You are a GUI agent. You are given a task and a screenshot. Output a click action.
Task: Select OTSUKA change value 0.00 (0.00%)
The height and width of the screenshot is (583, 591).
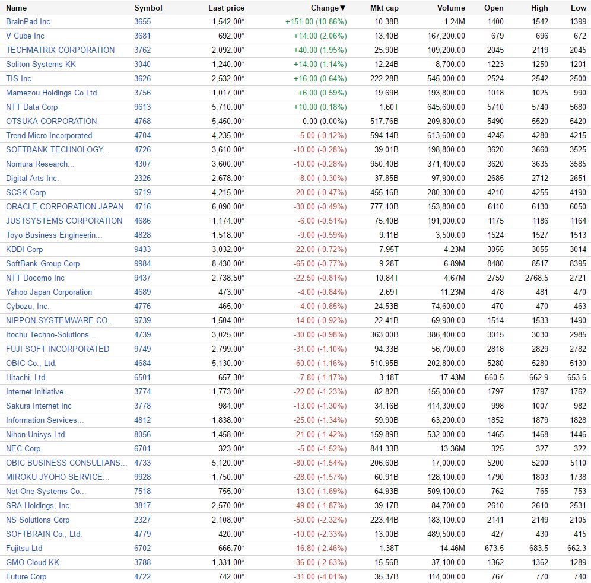[325, 121]
